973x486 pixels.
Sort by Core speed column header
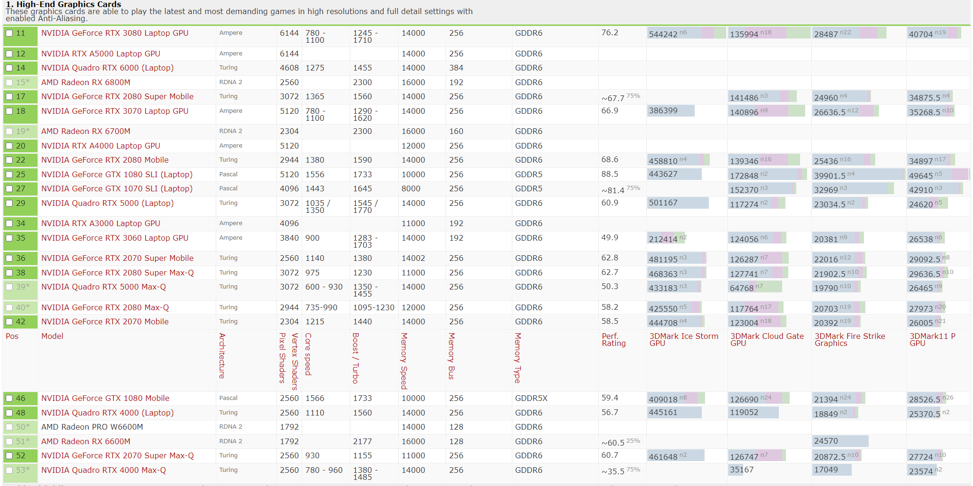[308, 354]
